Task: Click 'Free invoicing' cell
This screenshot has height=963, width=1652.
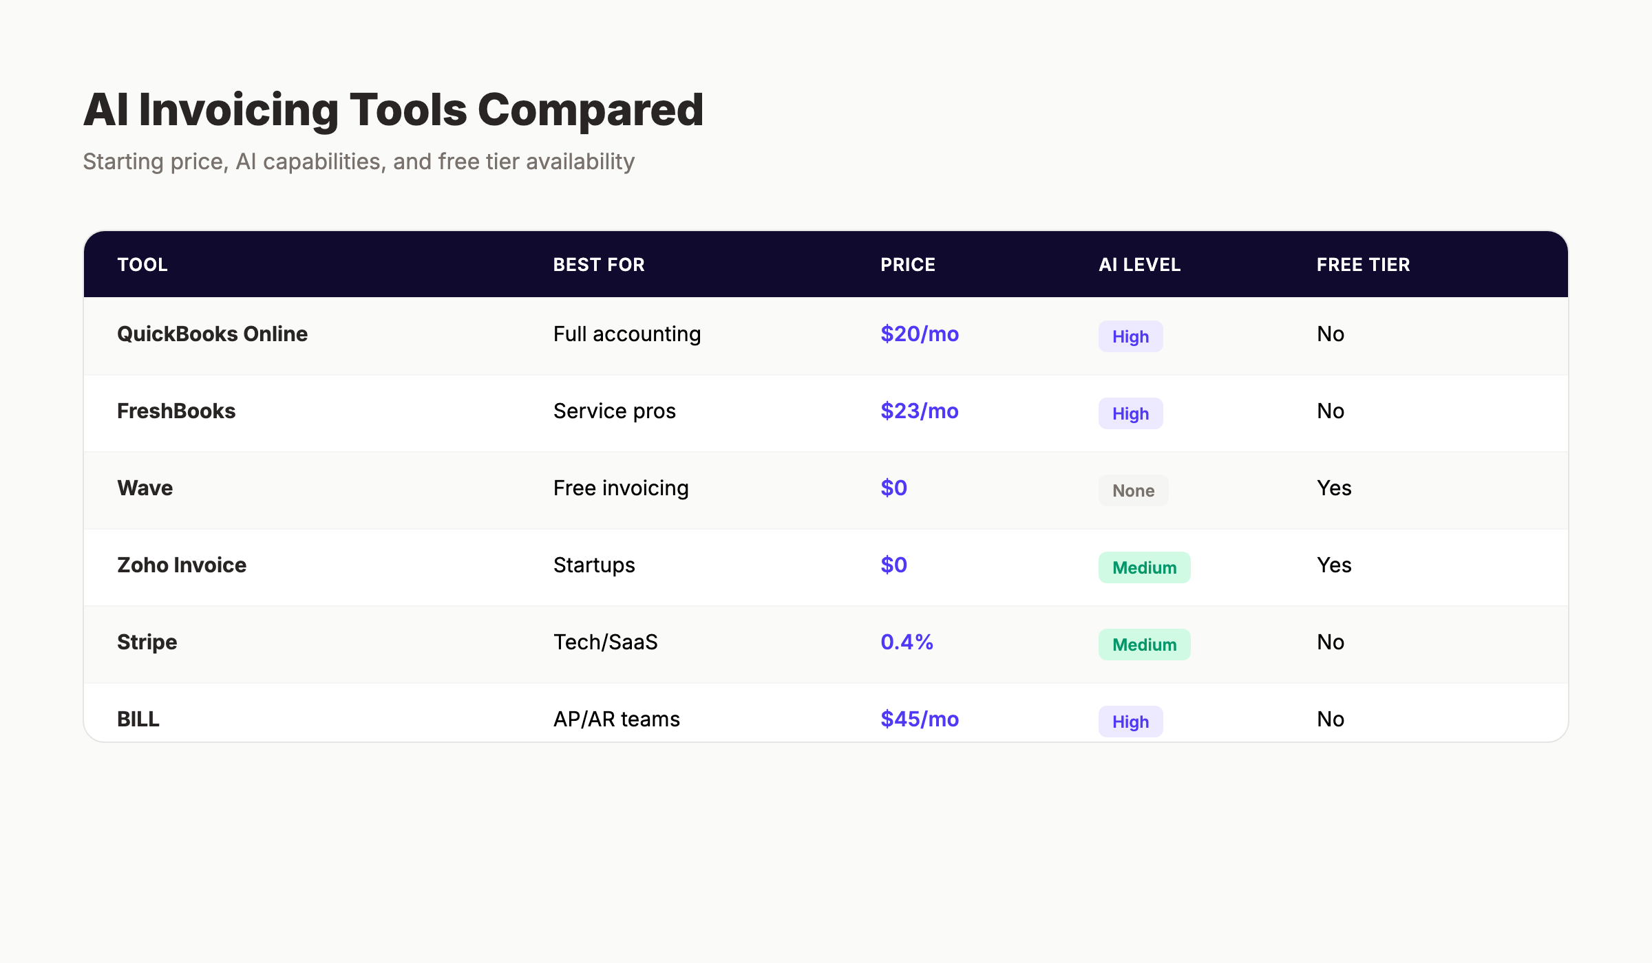Action: tap(621, 488)
